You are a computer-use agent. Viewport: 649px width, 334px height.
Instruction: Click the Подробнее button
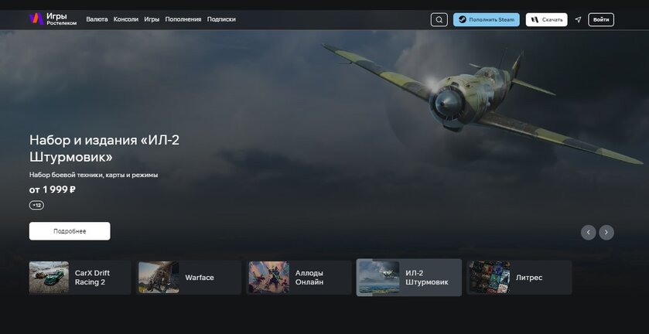70,231
